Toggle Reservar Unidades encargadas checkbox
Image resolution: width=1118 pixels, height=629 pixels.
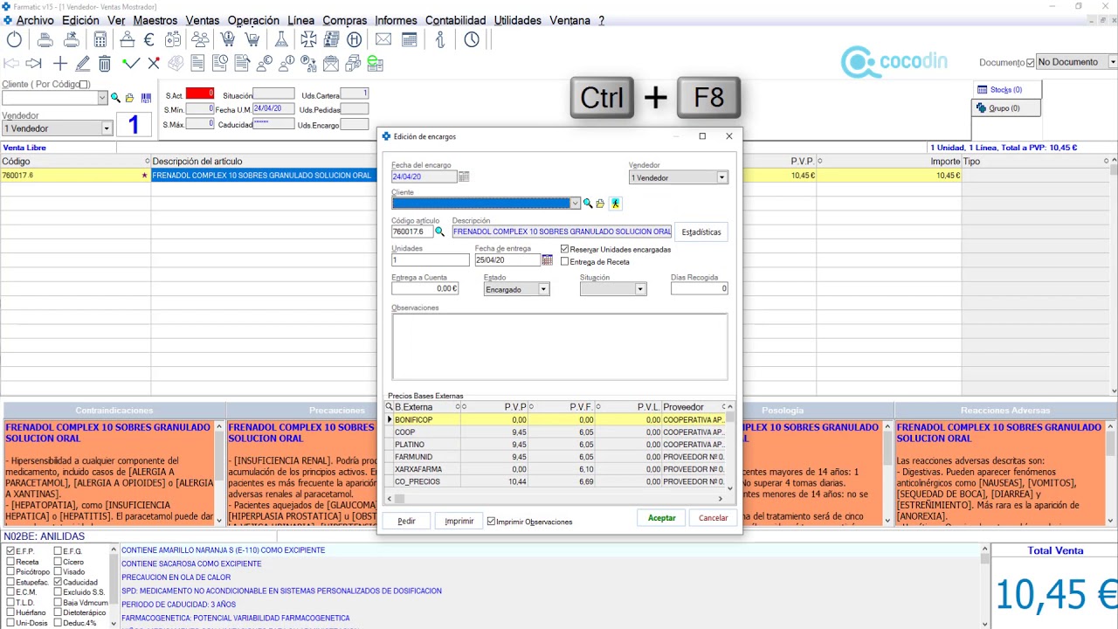coord(565,250)
